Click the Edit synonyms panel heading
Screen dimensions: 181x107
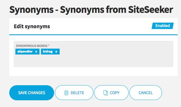pyautogui.click(x=32, y=27)
